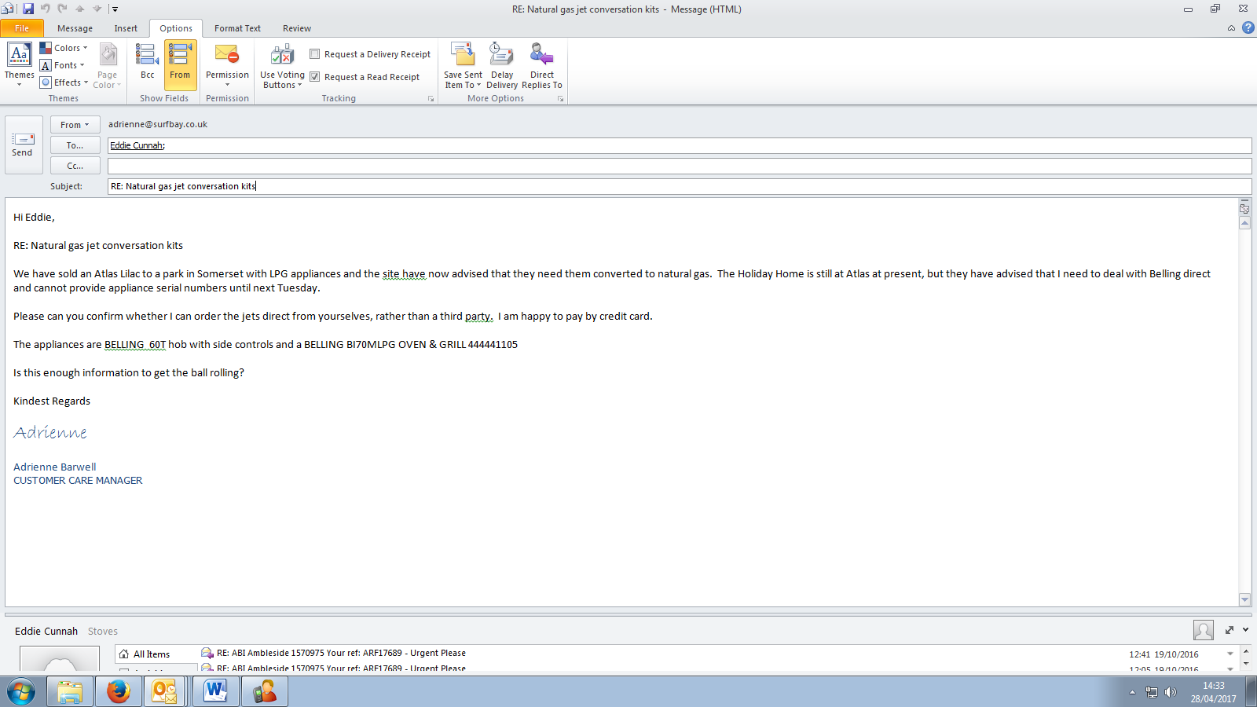Click the message body scrollbar up arrow

tap(1244, 223)
